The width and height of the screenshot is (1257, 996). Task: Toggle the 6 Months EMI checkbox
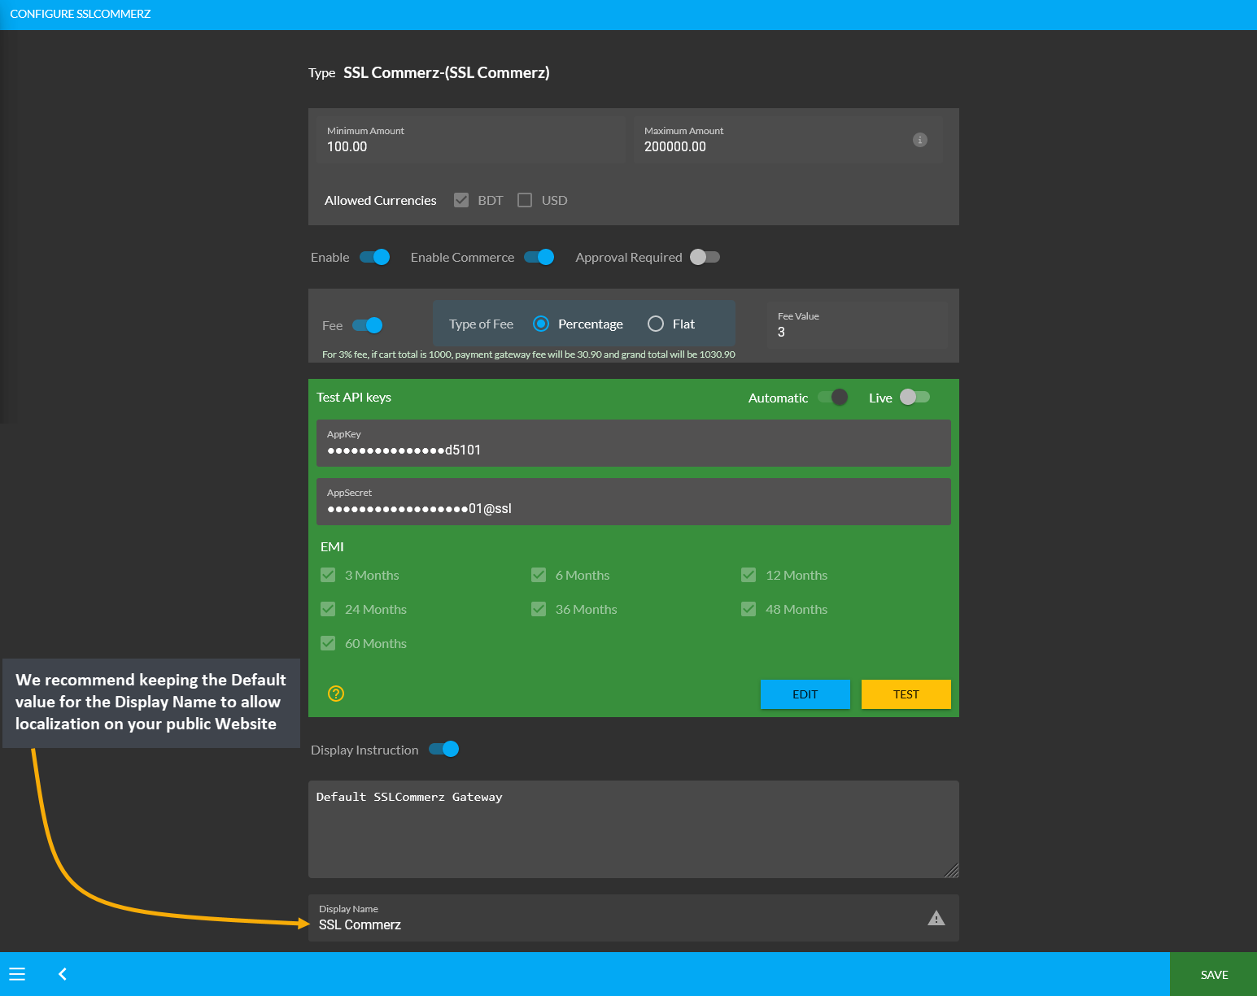[x=539, y=575]
